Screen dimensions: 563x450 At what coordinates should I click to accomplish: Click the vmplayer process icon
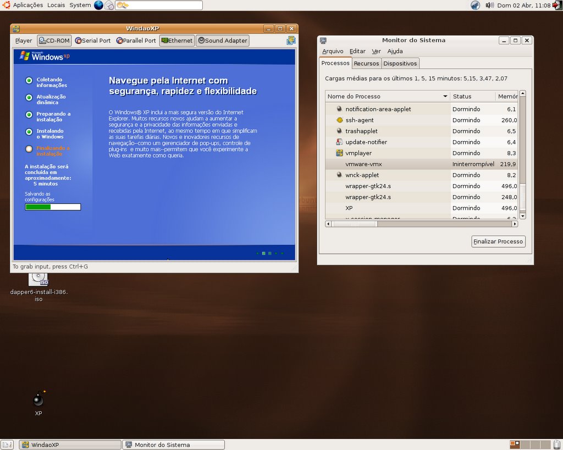339,153
